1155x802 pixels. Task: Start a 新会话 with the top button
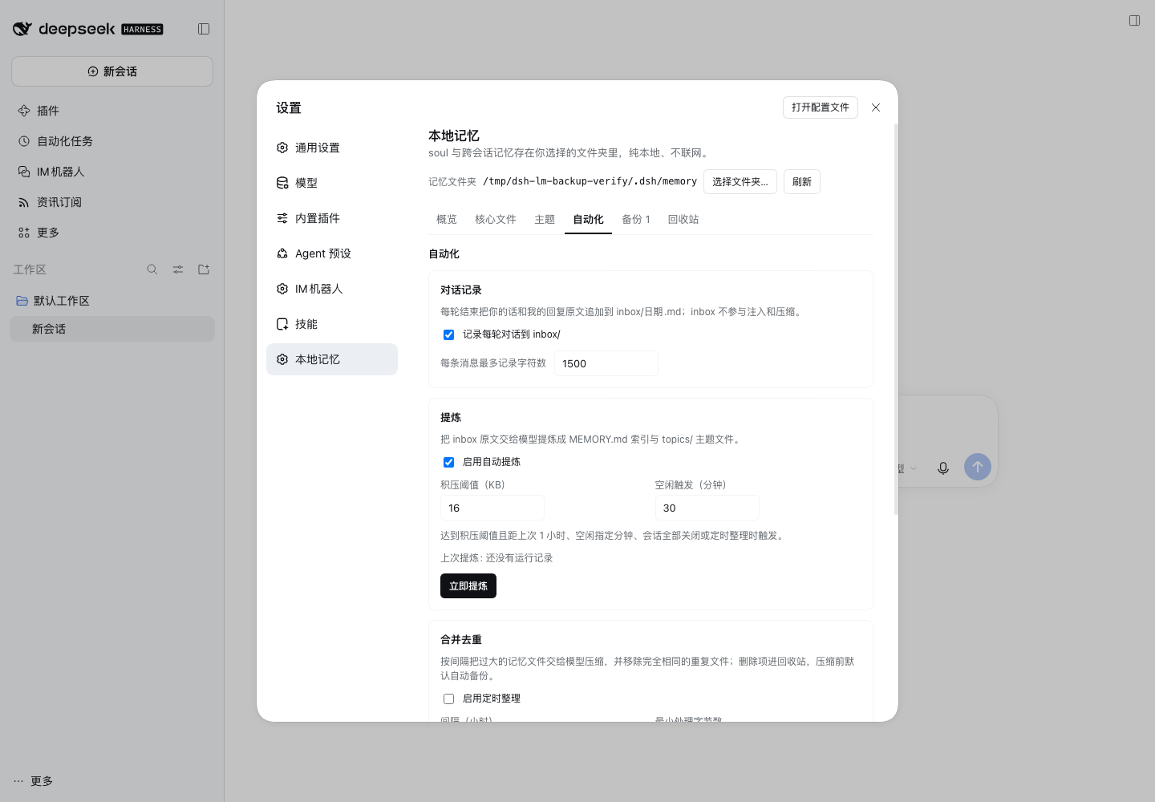[x=112, y=71]
